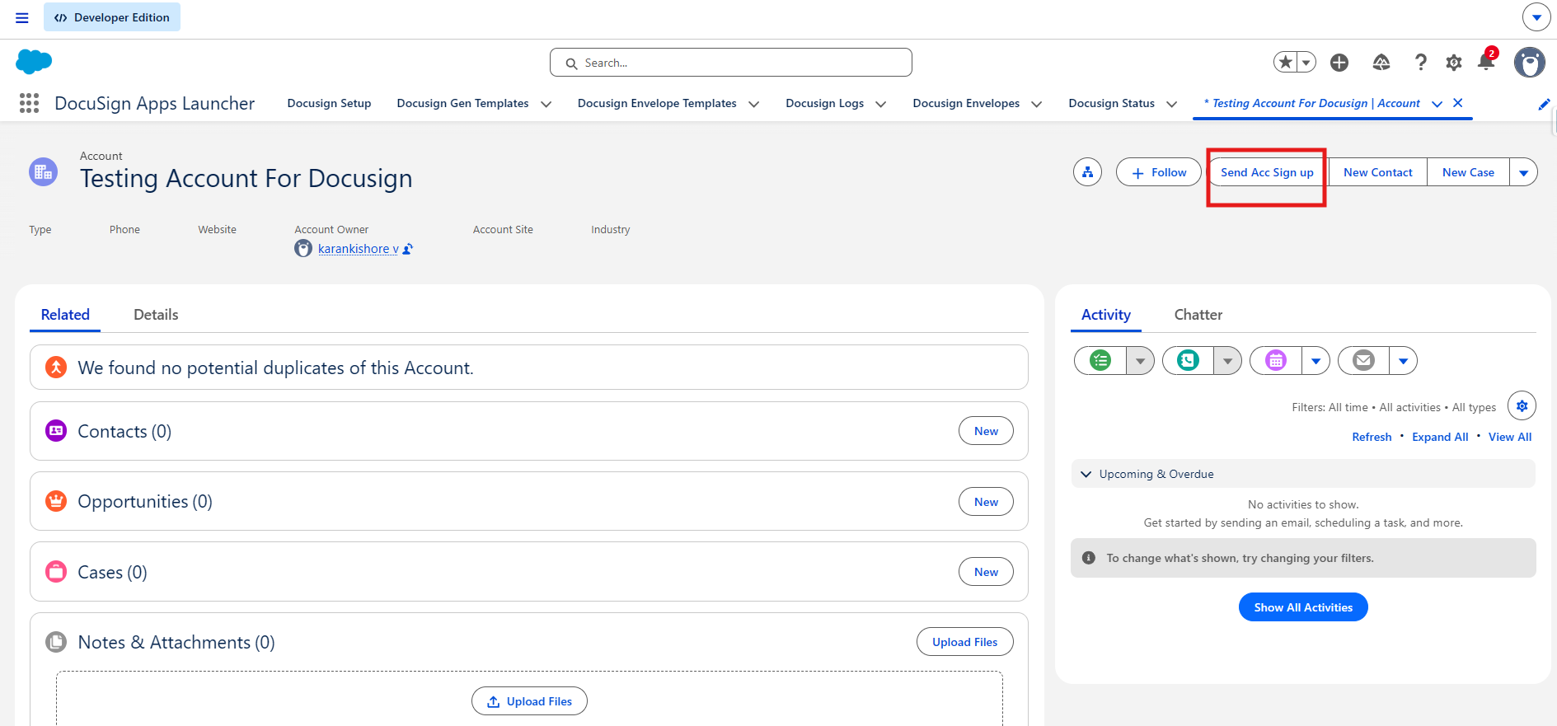Viewport: 1557px width, 726px height.
Task: Click the Refresh link
Action: point(1372,437)
